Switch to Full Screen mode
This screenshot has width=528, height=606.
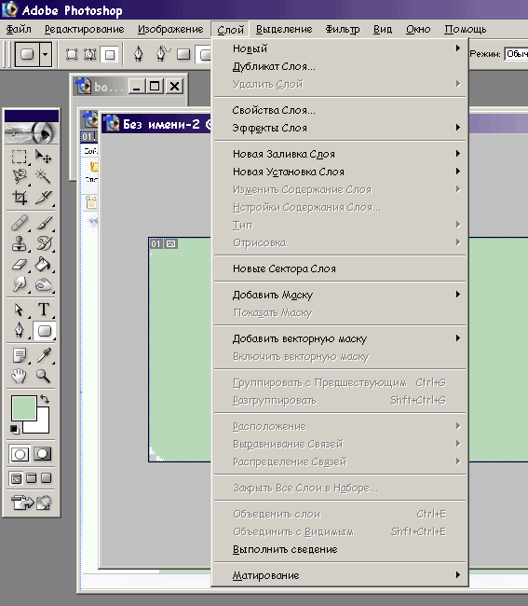click(x=46, y=478)
